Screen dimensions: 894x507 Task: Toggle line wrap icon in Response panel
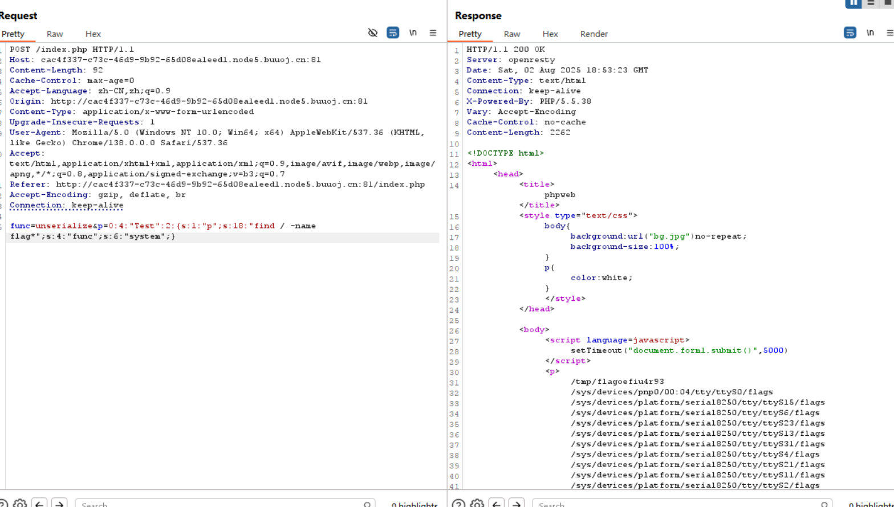(x=850, y=33)
